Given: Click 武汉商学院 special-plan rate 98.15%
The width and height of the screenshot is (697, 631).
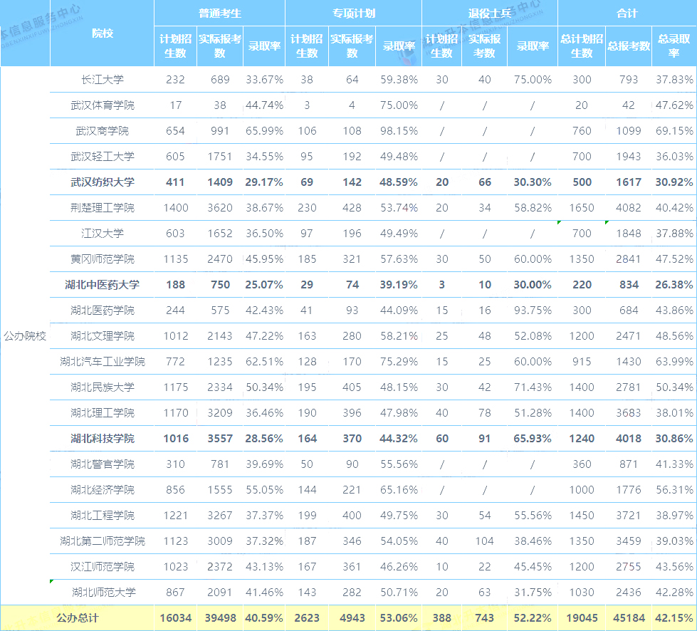Looking at the screenshot, I should [x=399, y=131].
